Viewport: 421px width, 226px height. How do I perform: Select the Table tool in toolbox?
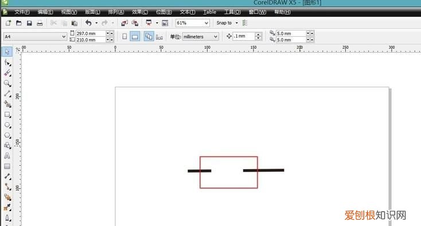pyautogui.click(x=7, y=166)
